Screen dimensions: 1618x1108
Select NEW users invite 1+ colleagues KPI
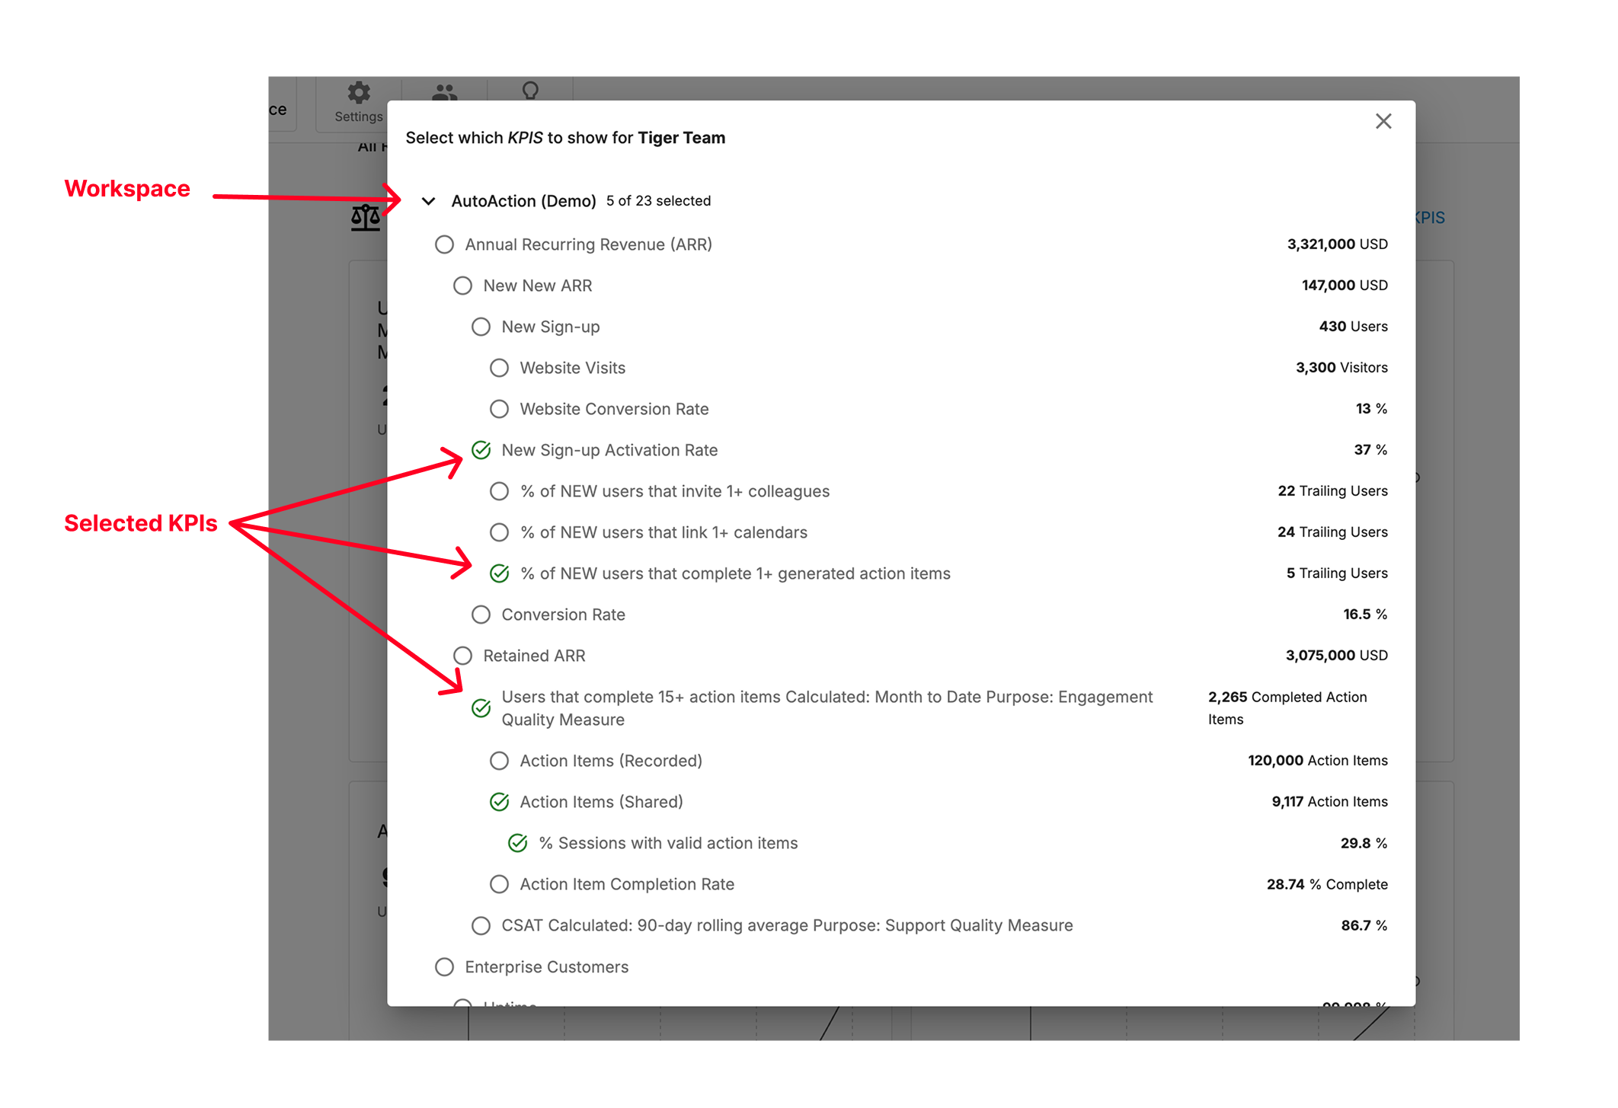tap(499, 491)
